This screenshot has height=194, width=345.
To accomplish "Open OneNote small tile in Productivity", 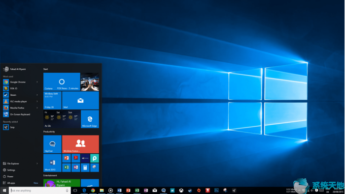I will 76,167.
